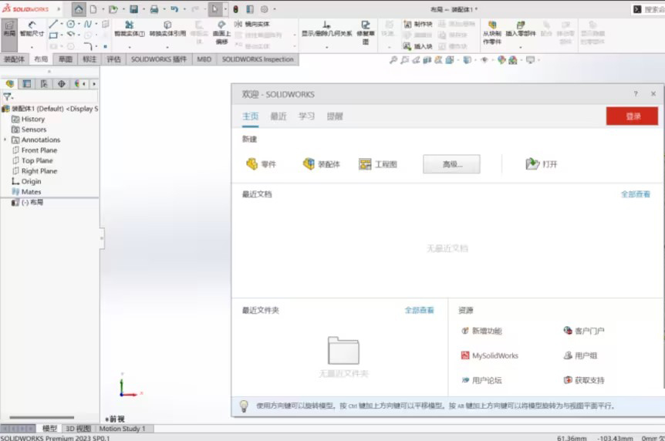The width and height of the screenshot is (665, 441).
Task: Switch to SOLIDWORKS Inspection tab
Action: [258, 59]
